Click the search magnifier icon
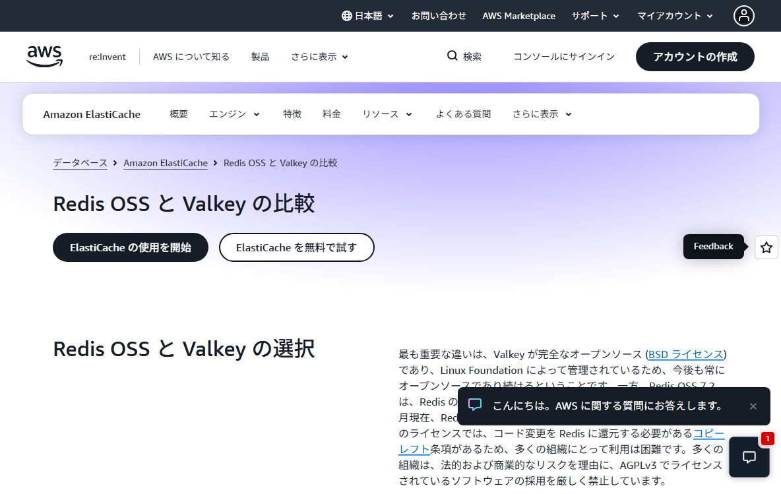The height and width of the screenshot is (494, 781). coord(453,56)
